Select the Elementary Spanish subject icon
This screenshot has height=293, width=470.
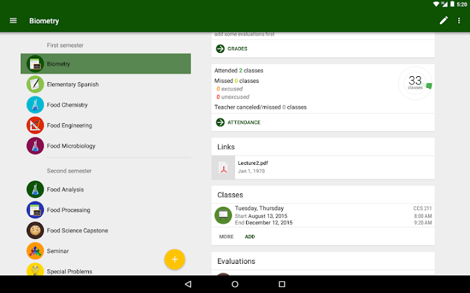coord(35,84)
